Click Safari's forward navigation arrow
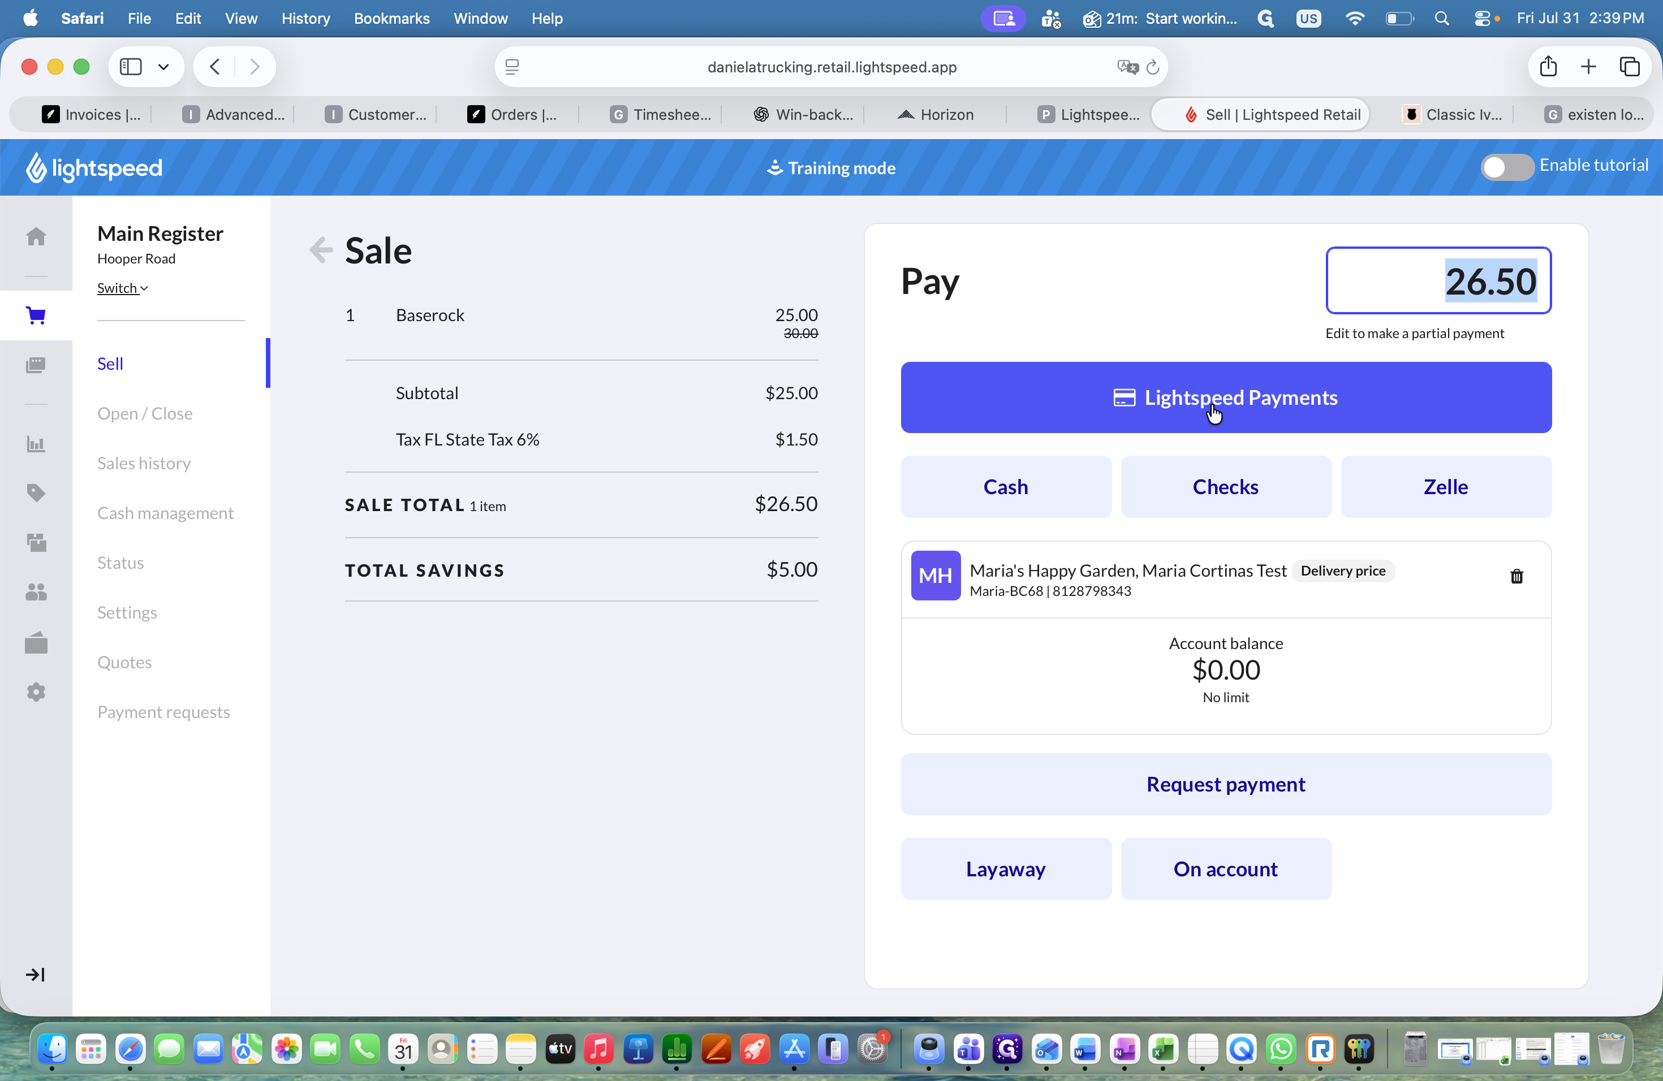The image size is (1663, 1081). tap(255, 67)
